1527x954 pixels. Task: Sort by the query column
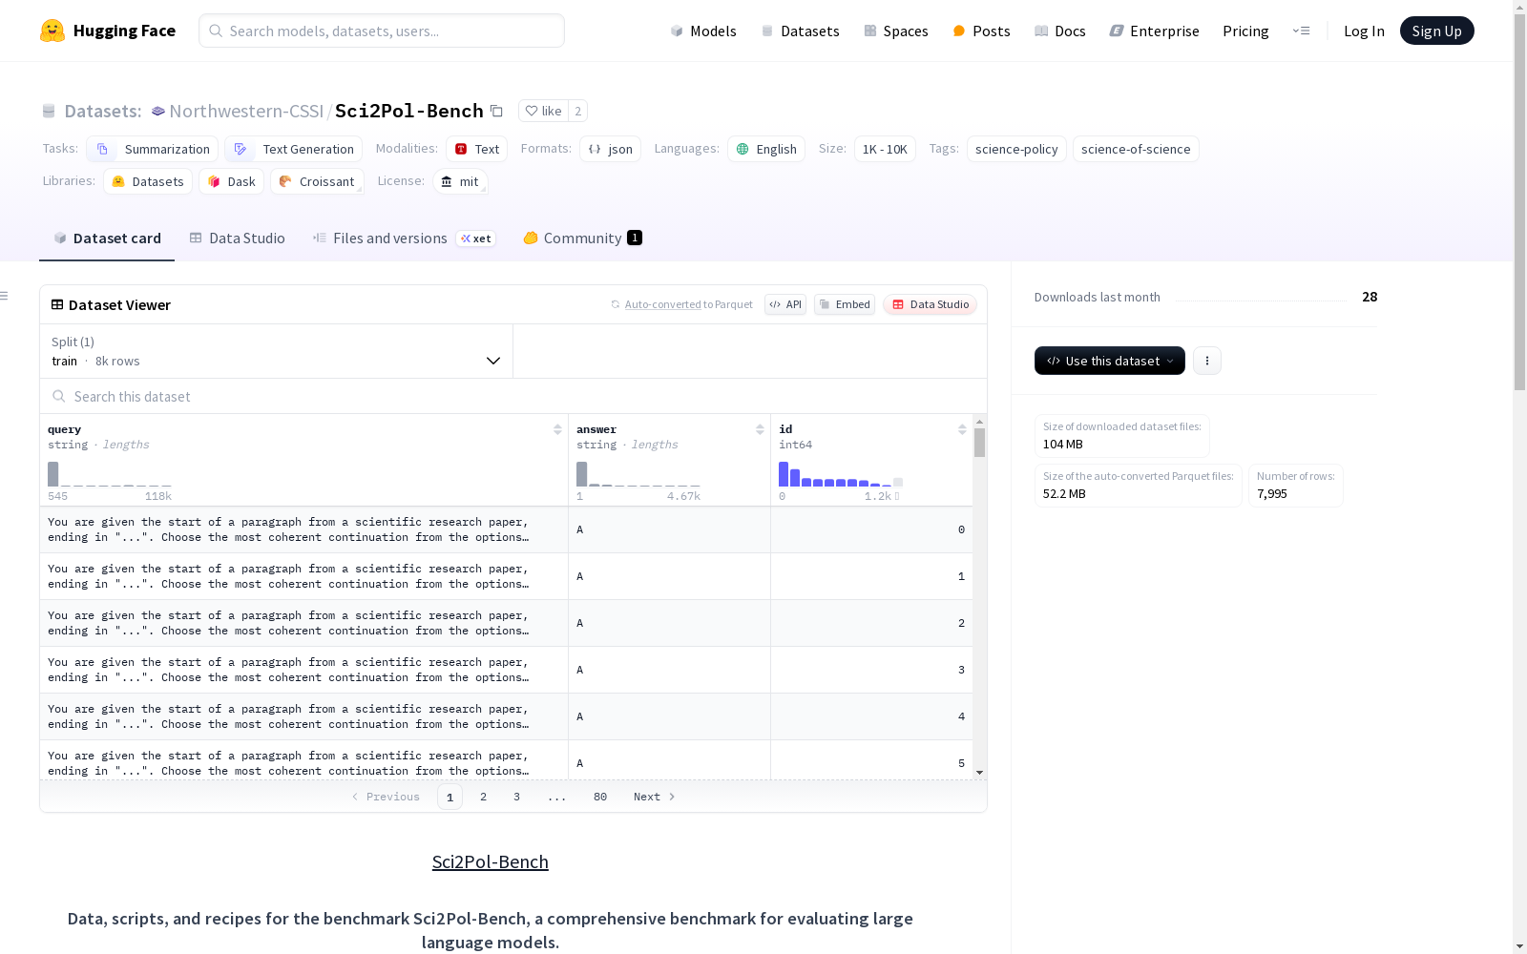click(x=557, y=429)
